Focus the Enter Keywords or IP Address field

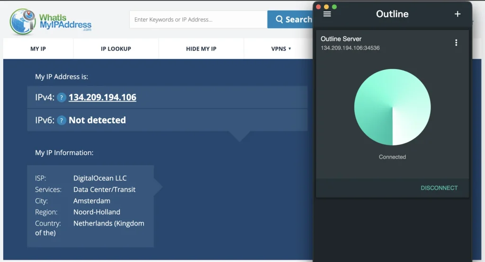[198, 20]
